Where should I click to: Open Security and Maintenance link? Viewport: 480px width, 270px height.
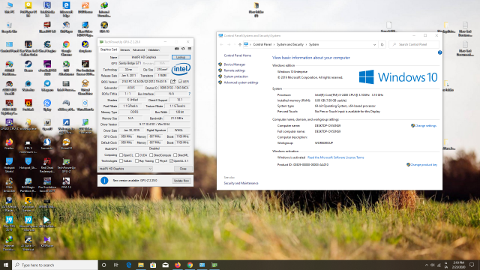point(241,183)
